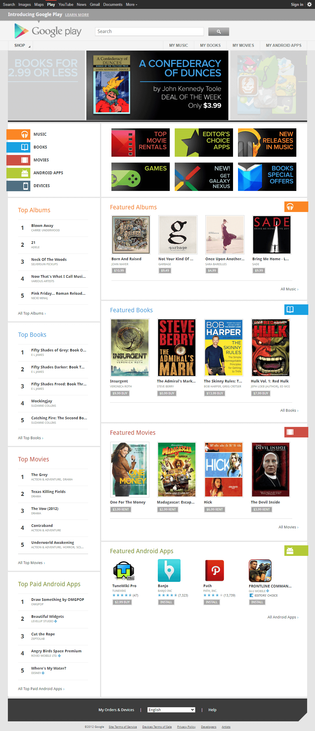The height and width of the screenshot is (731, 315).
Task: Open the More dropdown in top bar
Action: [x=132, y=4]
